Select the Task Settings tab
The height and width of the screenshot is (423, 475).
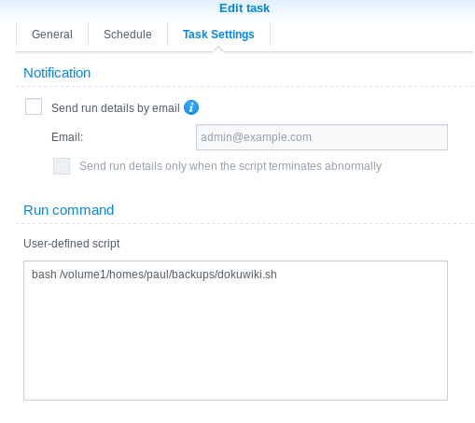(218, 35)
